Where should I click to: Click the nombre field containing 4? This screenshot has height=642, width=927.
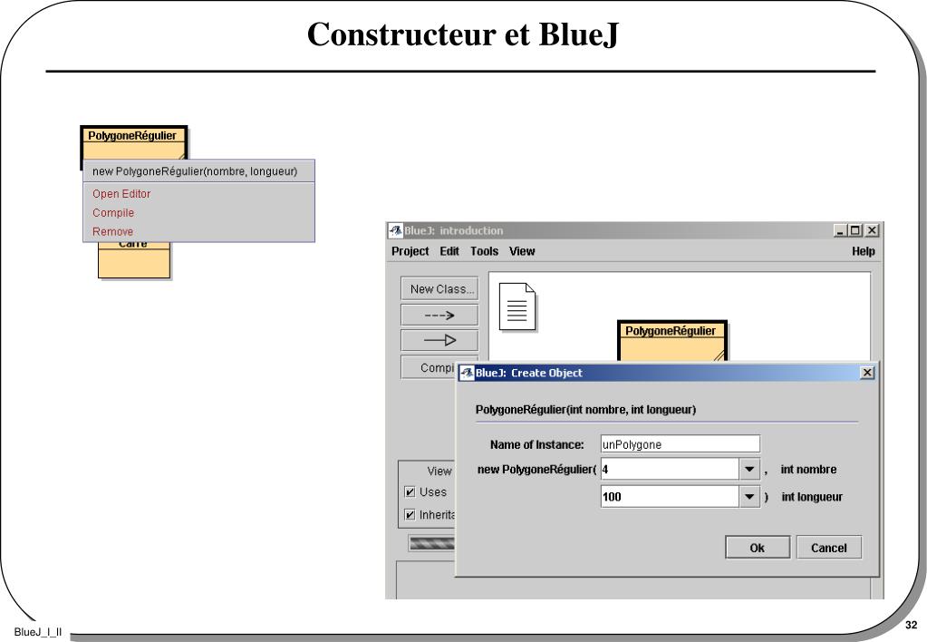670,469
